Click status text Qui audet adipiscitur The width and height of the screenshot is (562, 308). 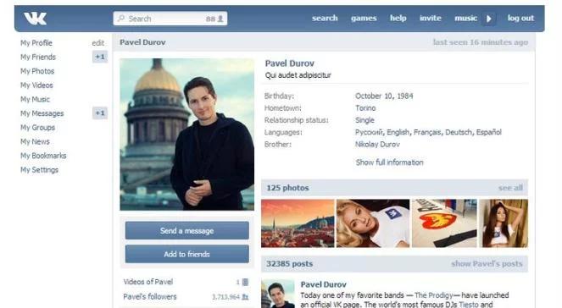pyautogui.click(x=298, y=75)
